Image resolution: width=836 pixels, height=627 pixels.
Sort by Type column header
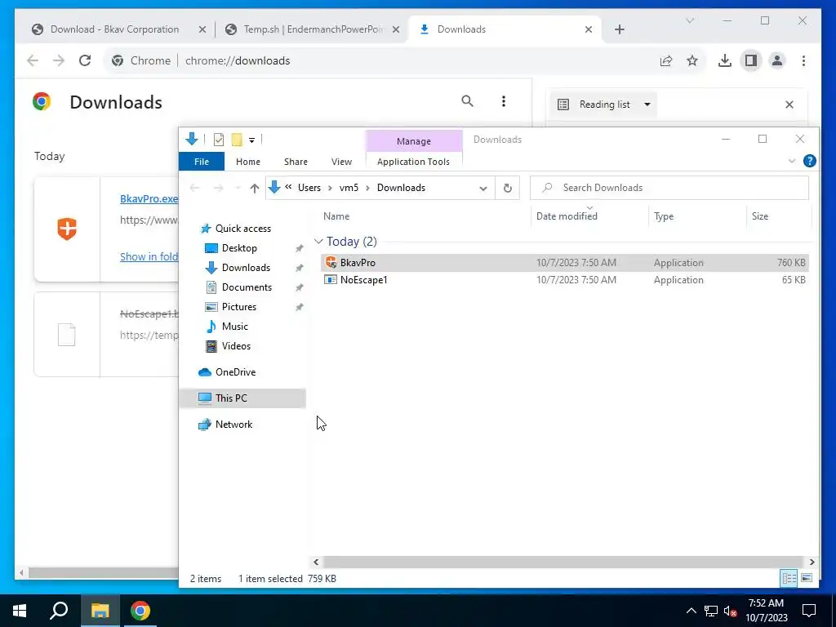pos(664,216)
